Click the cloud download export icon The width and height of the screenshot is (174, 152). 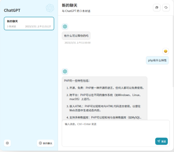point(166,8)
